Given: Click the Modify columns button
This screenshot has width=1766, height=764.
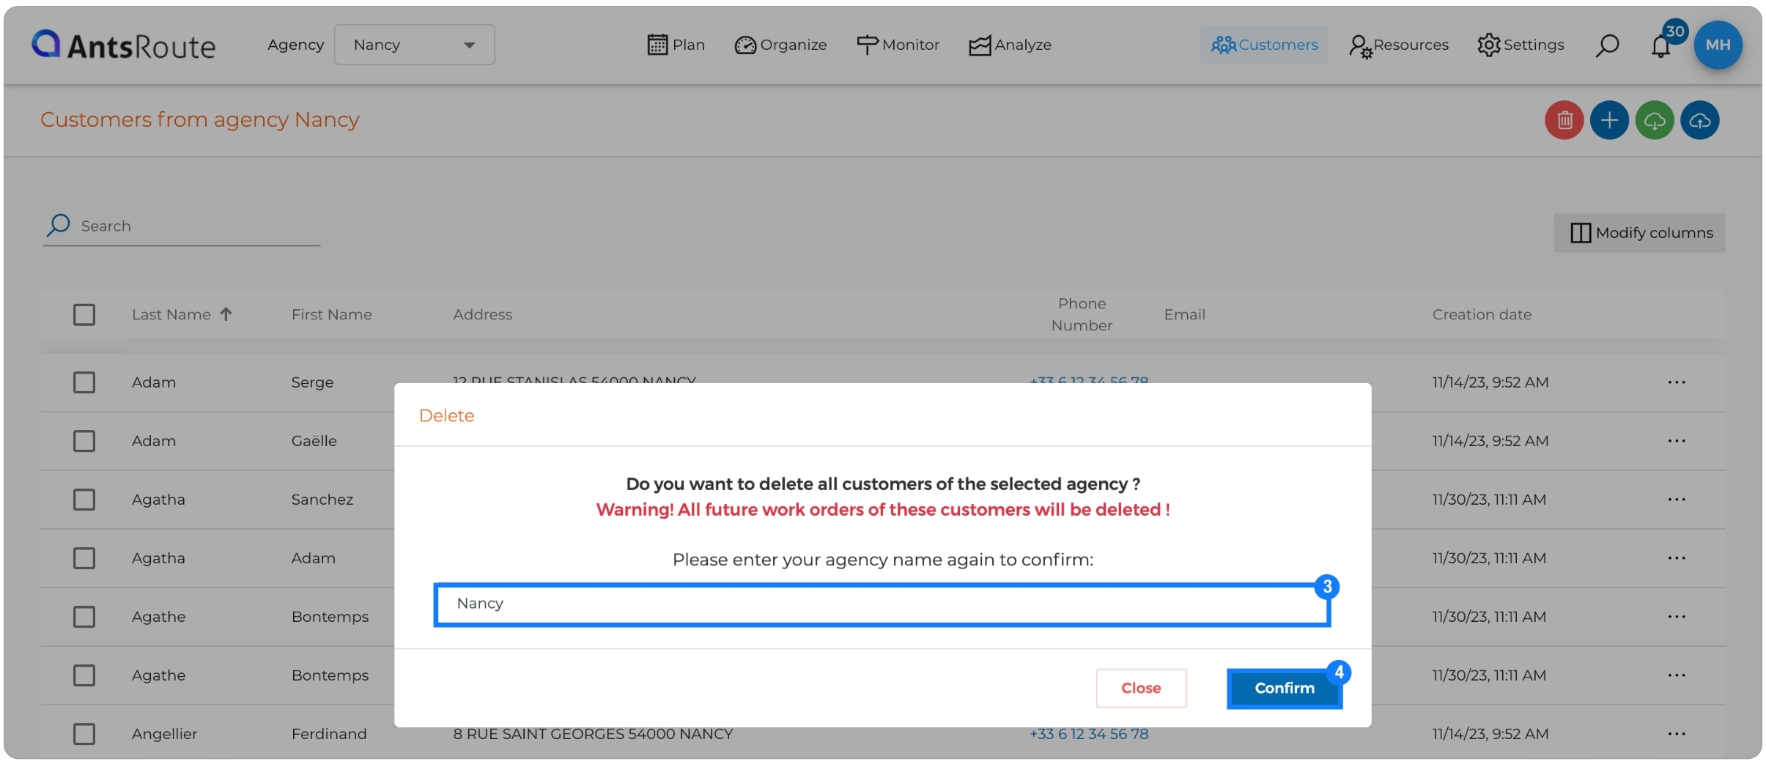Looking at the screenshot, I should pyautogui.click(x=1640, y=233).
